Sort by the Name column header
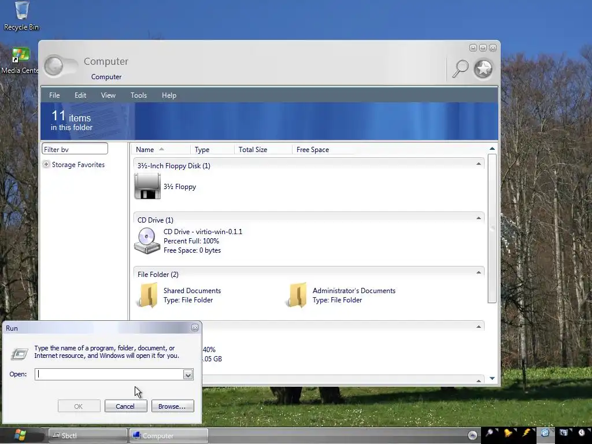 pyautogui.click(x=161, y=150)
